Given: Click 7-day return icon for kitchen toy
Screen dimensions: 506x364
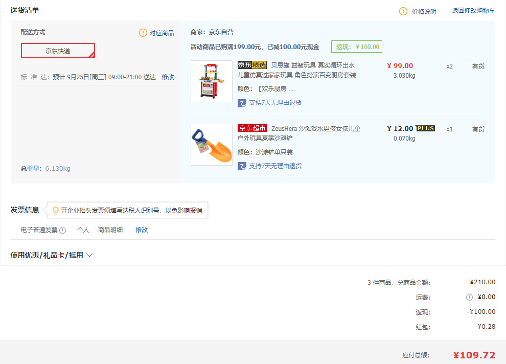Looking at the screenshot, I should [242, 103].
